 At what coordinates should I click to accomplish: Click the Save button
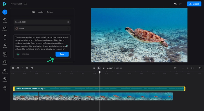[x=62, y=54]
